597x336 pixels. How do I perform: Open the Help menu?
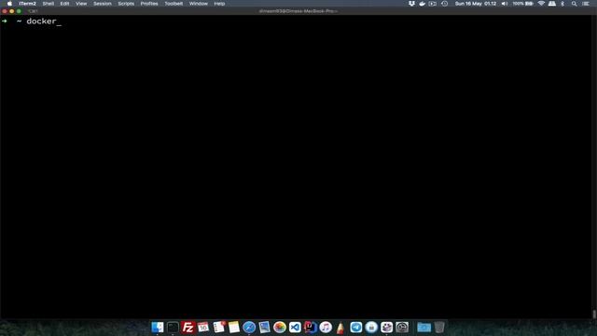pos(219,4)
